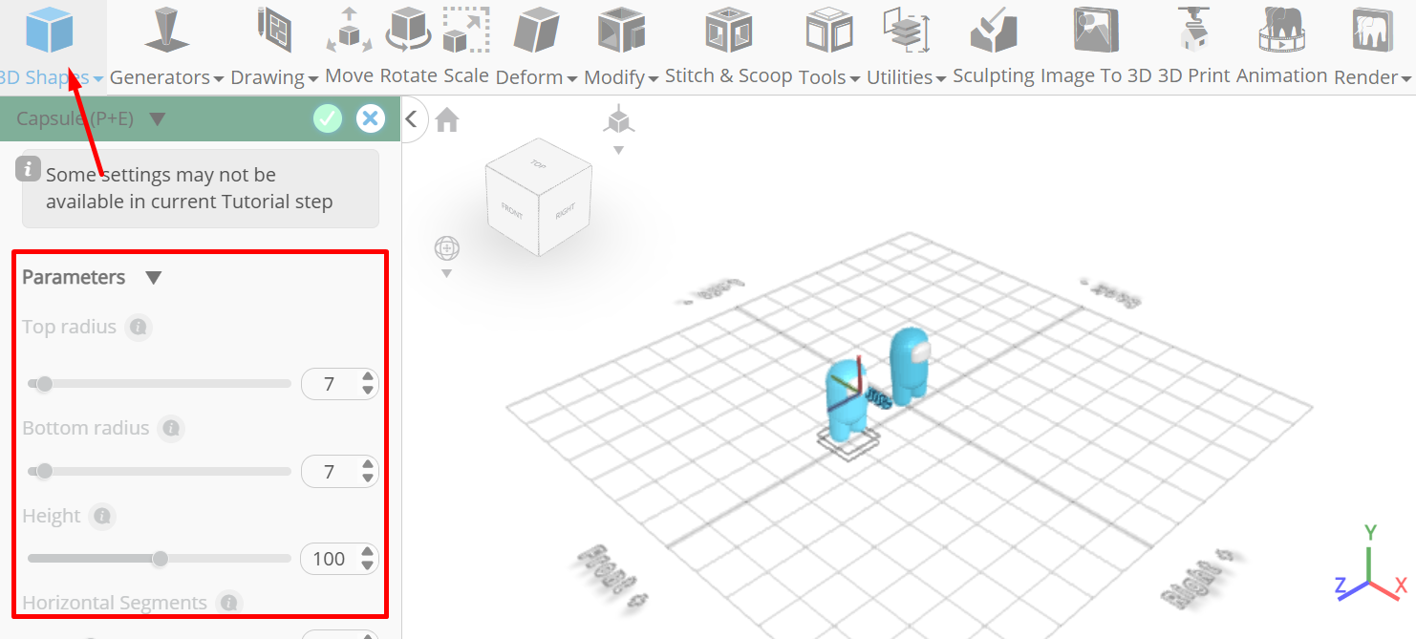Collapse the left panel arrow
1416x639 pixels.
(x=412, y=118)
